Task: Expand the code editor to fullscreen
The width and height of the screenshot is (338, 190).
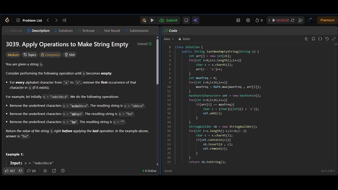Action: [x=334, y=39]
